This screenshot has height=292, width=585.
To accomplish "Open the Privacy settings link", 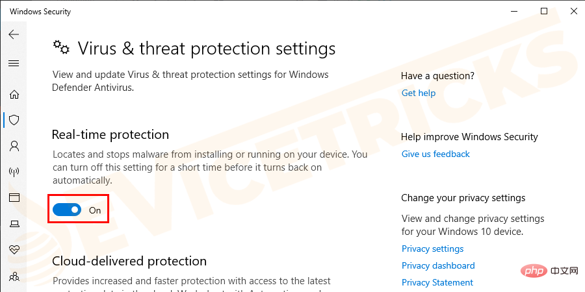I will point(432,249).
